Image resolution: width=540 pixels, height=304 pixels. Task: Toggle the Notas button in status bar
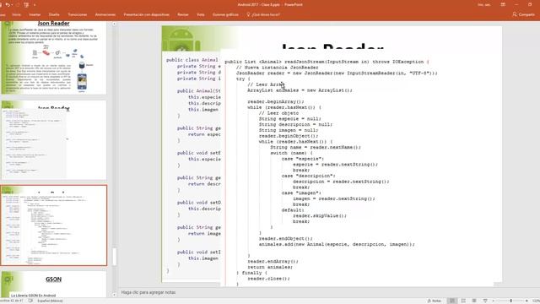tap(435, 301)
